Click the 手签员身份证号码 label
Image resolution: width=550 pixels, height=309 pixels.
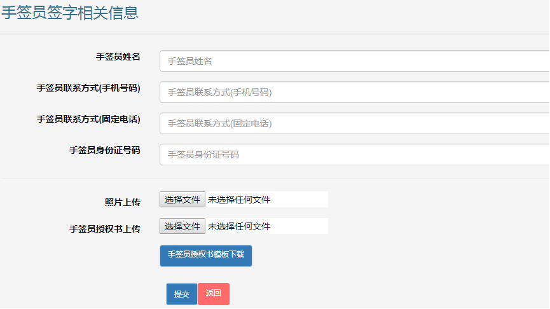(105, 150)
